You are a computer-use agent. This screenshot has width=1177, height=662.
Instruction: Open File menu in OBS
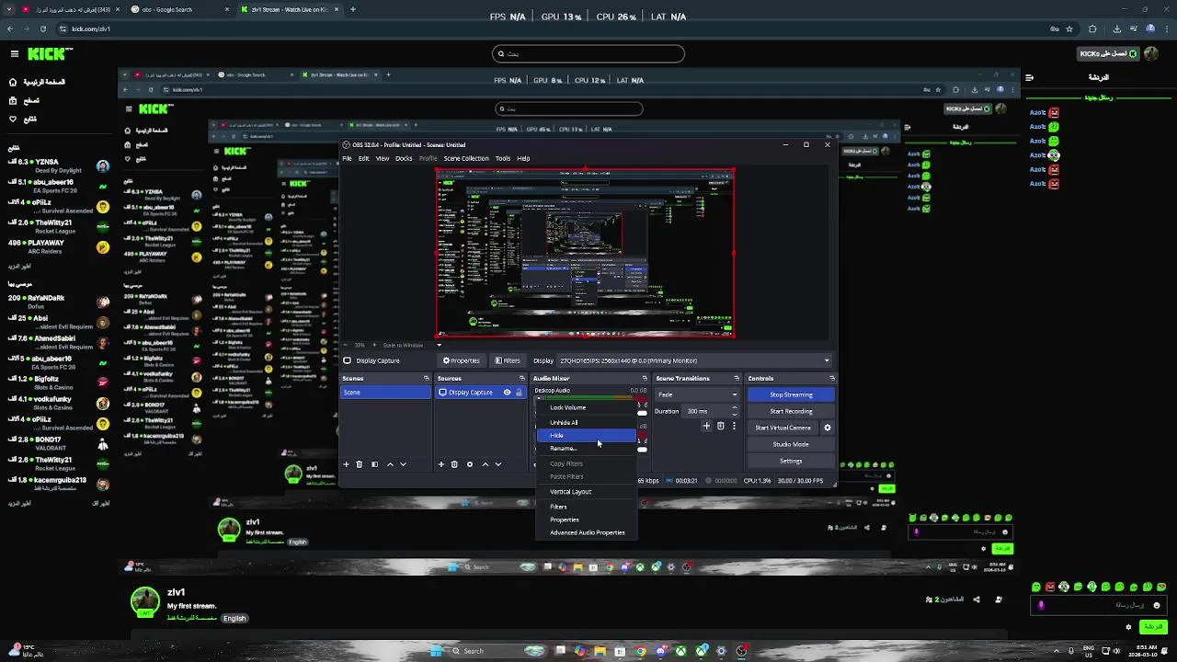[x=348, y=158]
